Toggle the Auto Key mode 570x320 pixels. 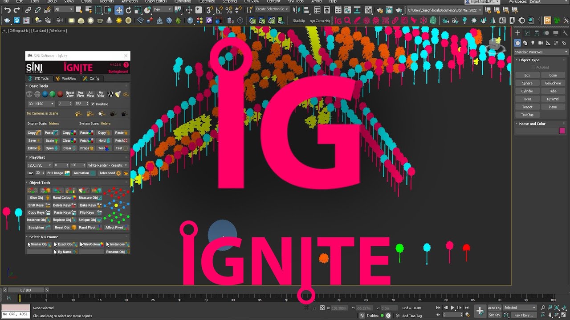pyautogui.click(x=494, y=308)
